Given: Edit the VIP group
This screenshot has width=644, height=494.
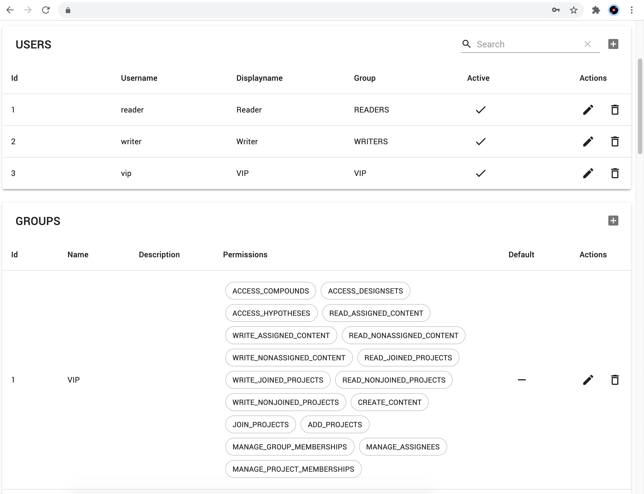Looking at the screenshot, I should click(x=588, y=380).
